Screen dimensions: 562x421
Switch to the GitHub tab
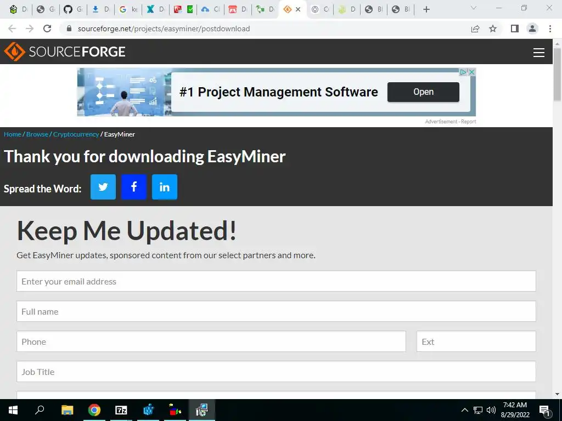coord(73,10)
